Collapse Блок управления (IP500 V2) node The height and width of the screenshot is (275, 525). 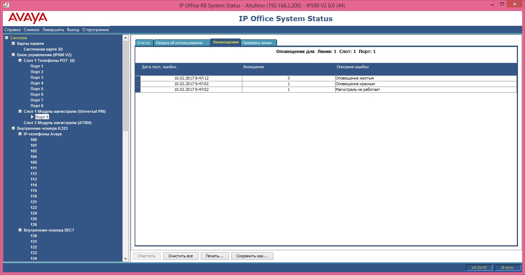tap(13, 55)
